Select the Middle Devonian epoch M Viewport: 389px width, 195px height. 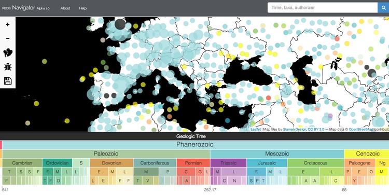(x=113, y=172)
